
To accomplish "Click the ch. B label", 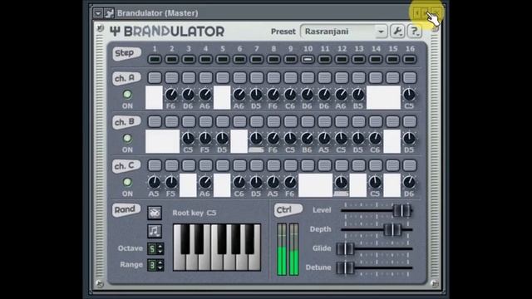I will pos(126,122).
